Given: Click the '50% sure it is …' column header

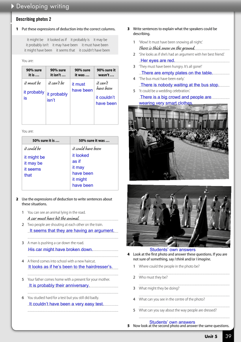Looking at the screenshot, I should (x=46, y=141).
